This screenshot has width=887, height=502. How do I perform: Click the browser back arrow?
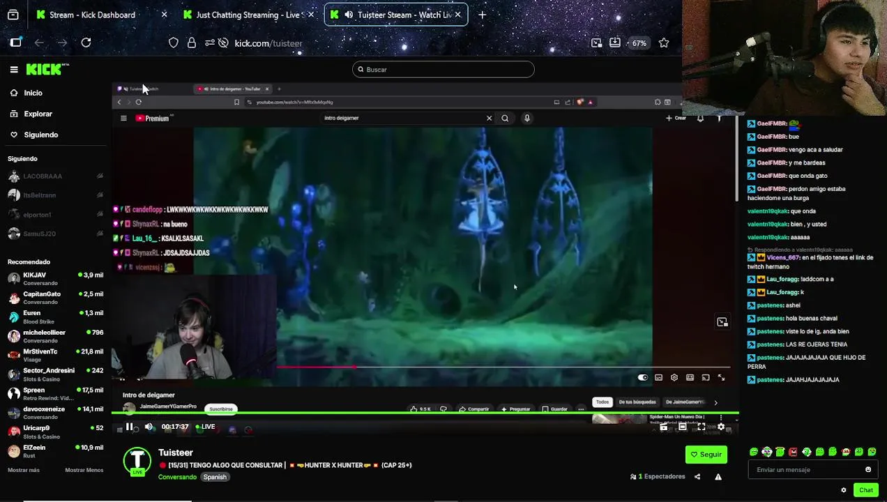(39, 43)
